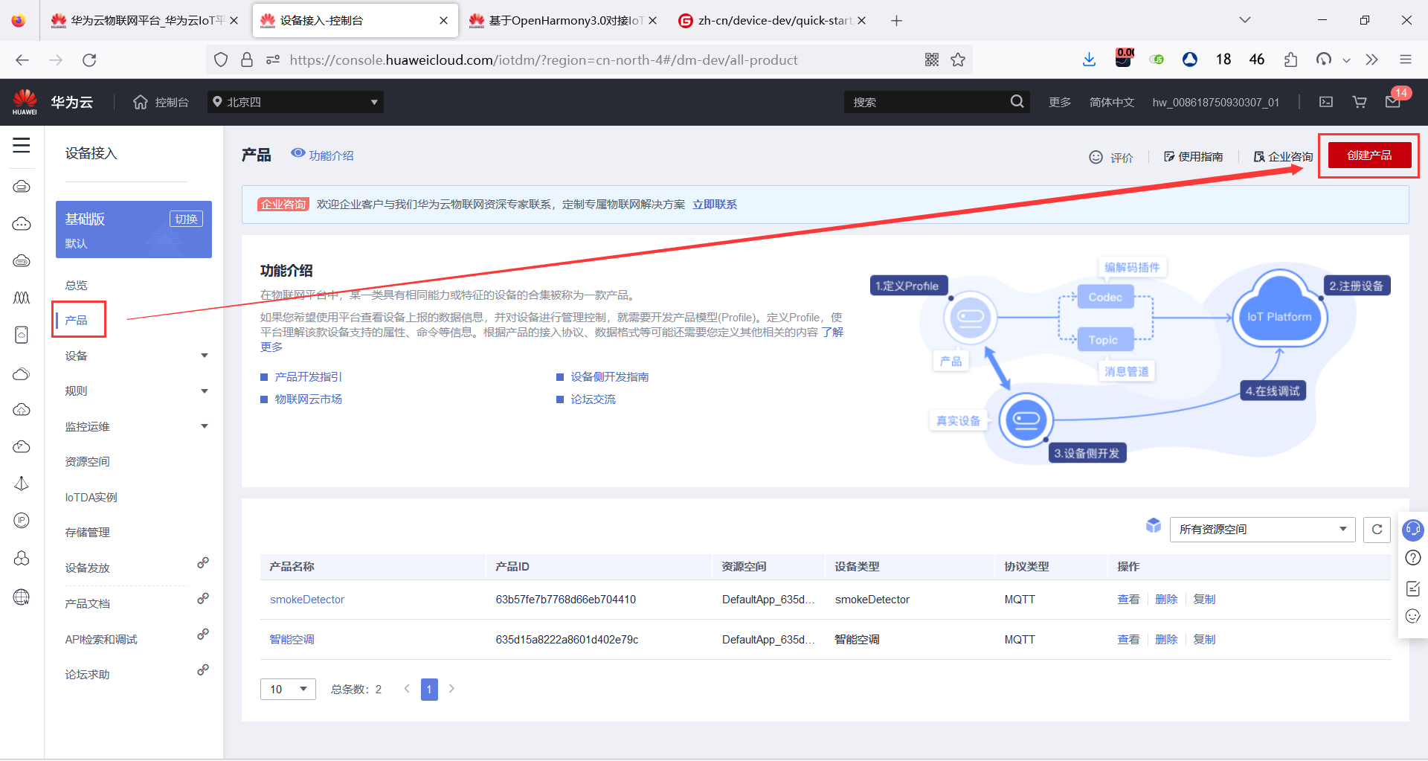1428x761 pixels.
Task: Open the dropdown arrow beside headphone icon
Action: coord(1346,60)
